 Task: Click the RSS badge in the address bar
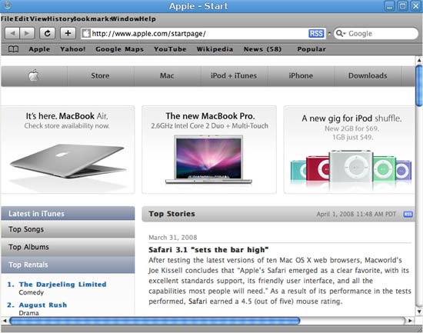pos(316,34)
